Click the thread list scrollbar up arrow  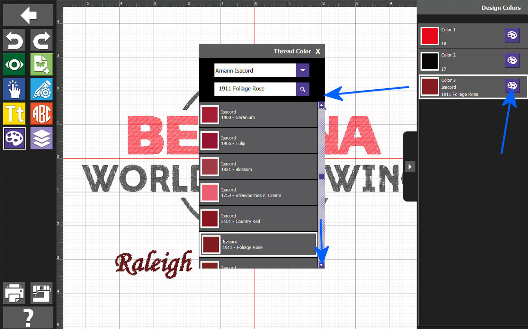(x=321, y=105)
